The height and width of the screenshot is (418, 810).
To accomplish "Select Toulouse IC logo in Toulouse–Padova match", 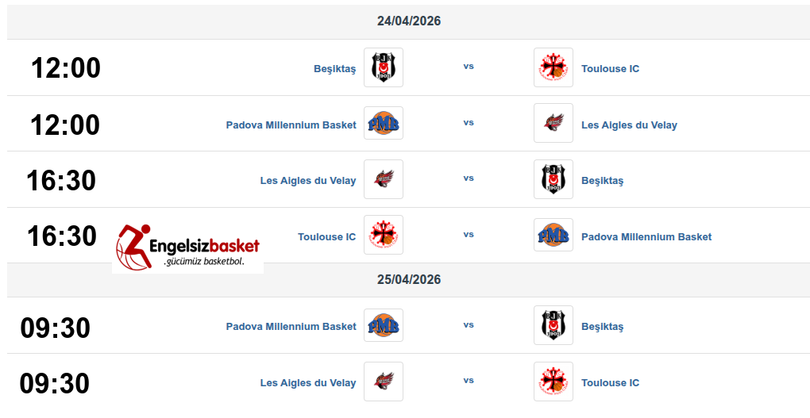I will tap(384, 235).
